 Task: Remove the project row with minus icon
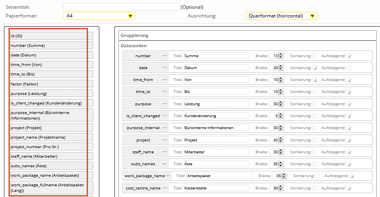(165, 140)
